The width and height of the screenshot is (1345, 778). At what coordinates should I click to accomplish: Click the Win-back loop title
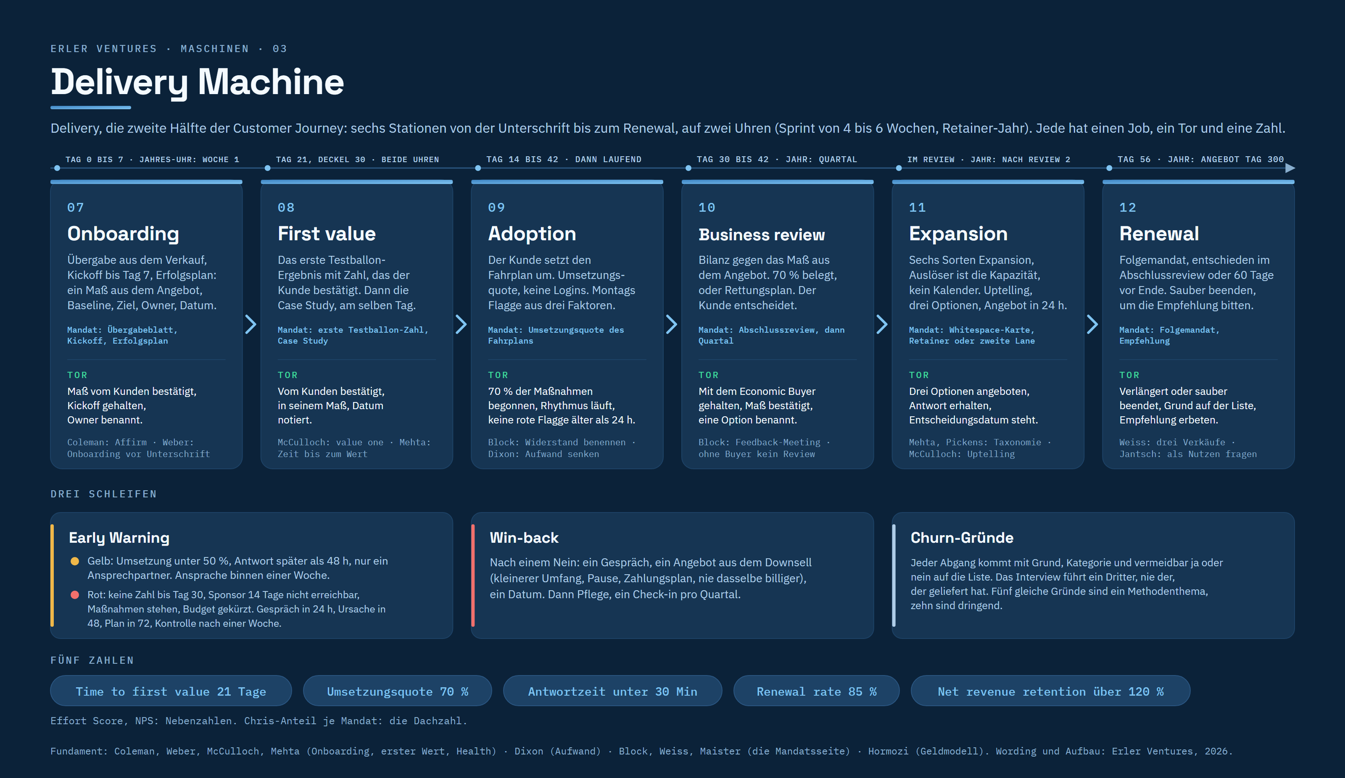pos(524,537)
